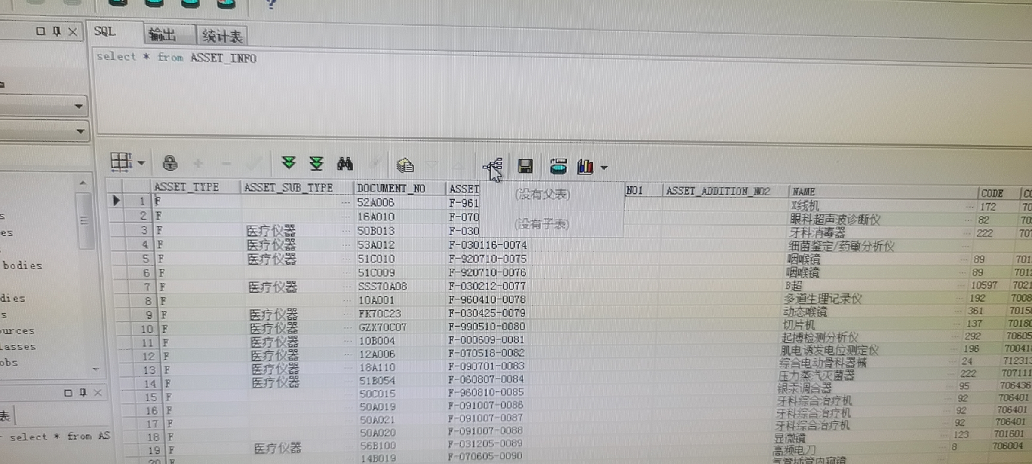Click the padlock edit-data icon
Viewport: 1032px width, 464px height.
coord(170,163)
